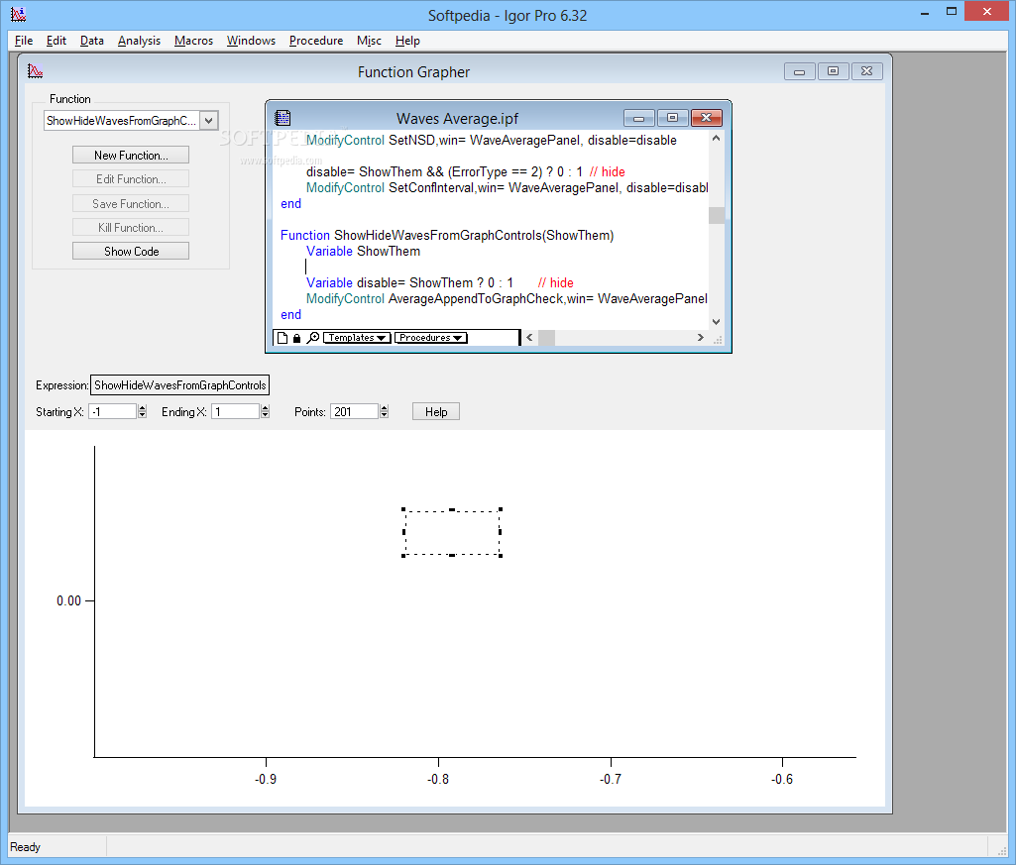Viewport: 1016px width, 865px height.
Task: Click the Points stepper arrows
Action: [385, 411]
